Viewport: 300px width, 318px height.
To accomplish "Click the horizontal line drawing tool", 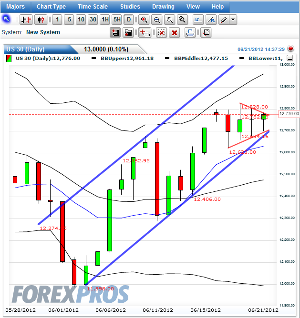I will pos(198,20).
